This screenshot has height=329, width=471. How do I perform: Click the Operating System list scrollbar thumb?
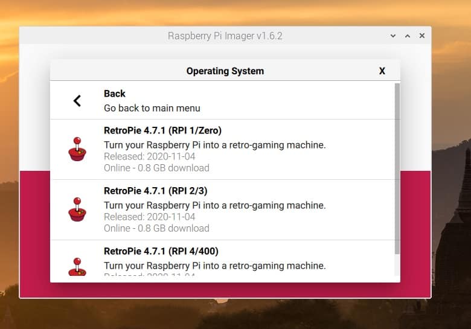coord(397,168)
